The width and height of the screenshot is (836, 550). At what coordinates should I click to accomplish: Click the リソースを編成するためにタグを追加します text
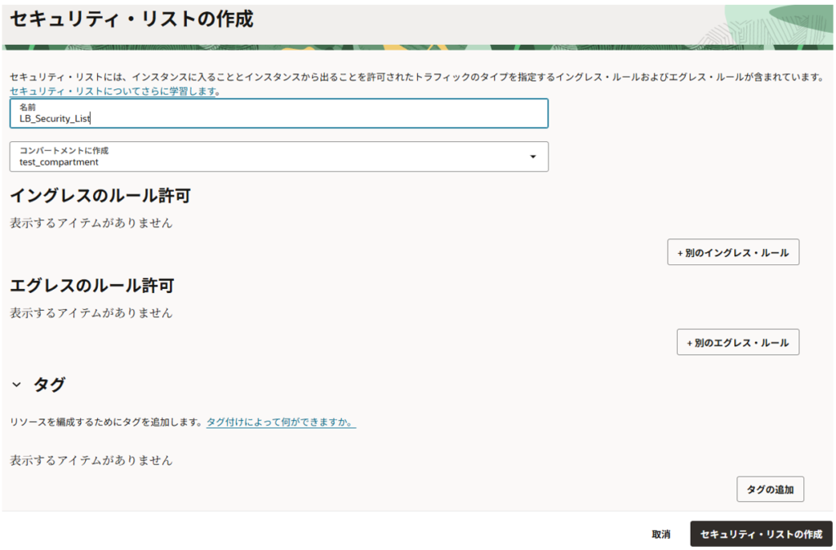coord(105,422)
